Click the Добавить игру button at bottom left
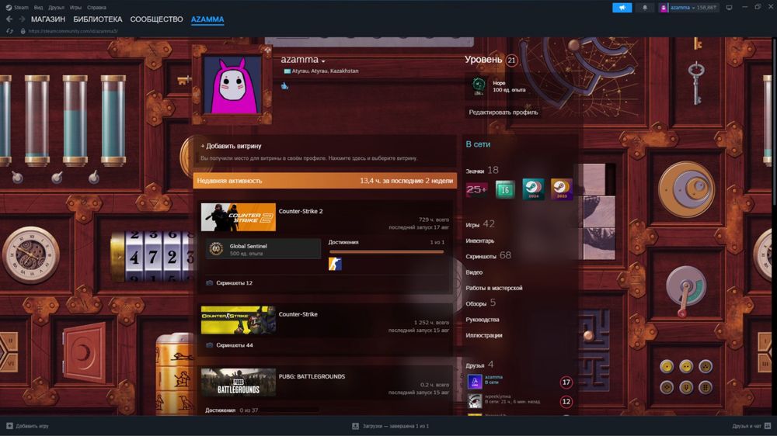The height and width of the screenshot is (436, 777). pyautogui.click(x=27, y=426)
